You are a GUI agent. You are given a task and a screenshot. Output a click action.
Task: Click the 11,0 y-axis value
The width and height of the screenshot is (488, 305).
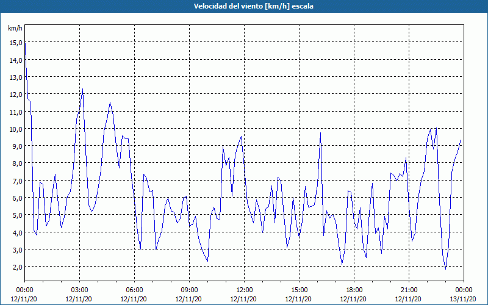(16, 112)
